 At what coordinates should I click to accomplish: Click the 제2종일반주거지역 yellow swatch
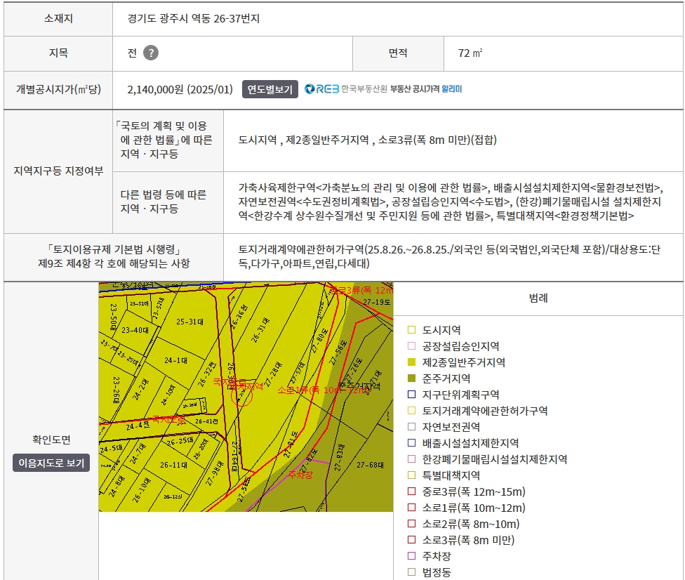(x=411, y=362)
